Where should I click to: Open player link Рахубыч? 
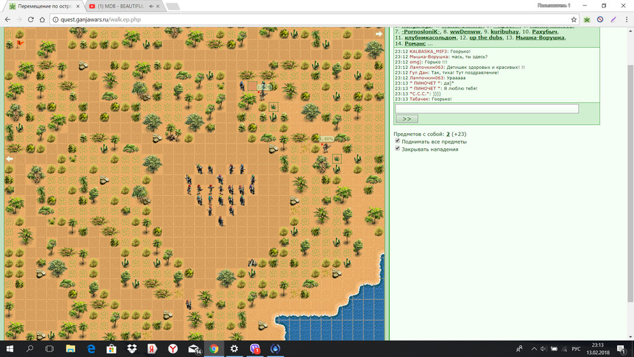(545, 31)
